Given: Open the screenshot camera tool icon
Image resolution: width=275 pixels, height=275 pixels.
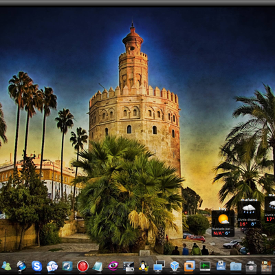Looking at the screenshot, I should [129, 267].
